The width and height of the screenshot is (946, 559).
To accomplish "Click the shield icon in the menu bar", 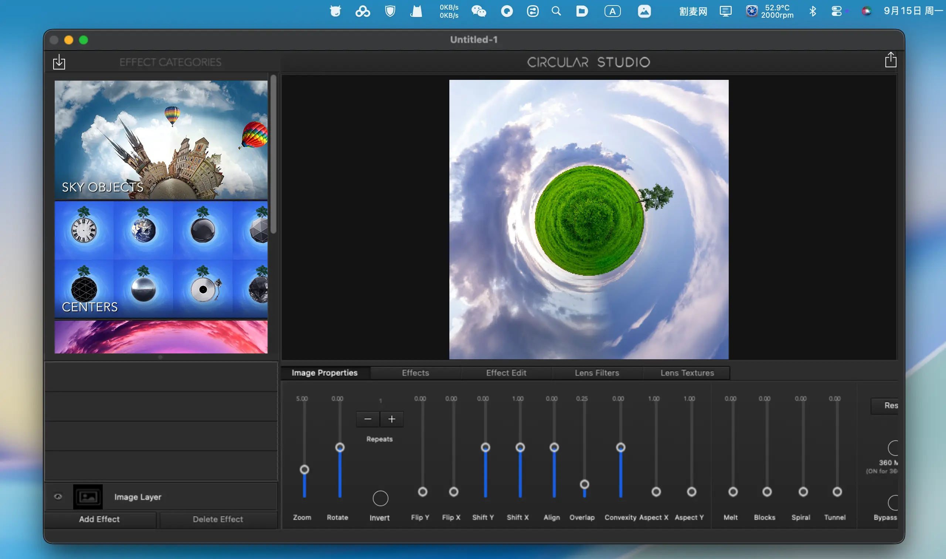I will [x=390, y=11].
